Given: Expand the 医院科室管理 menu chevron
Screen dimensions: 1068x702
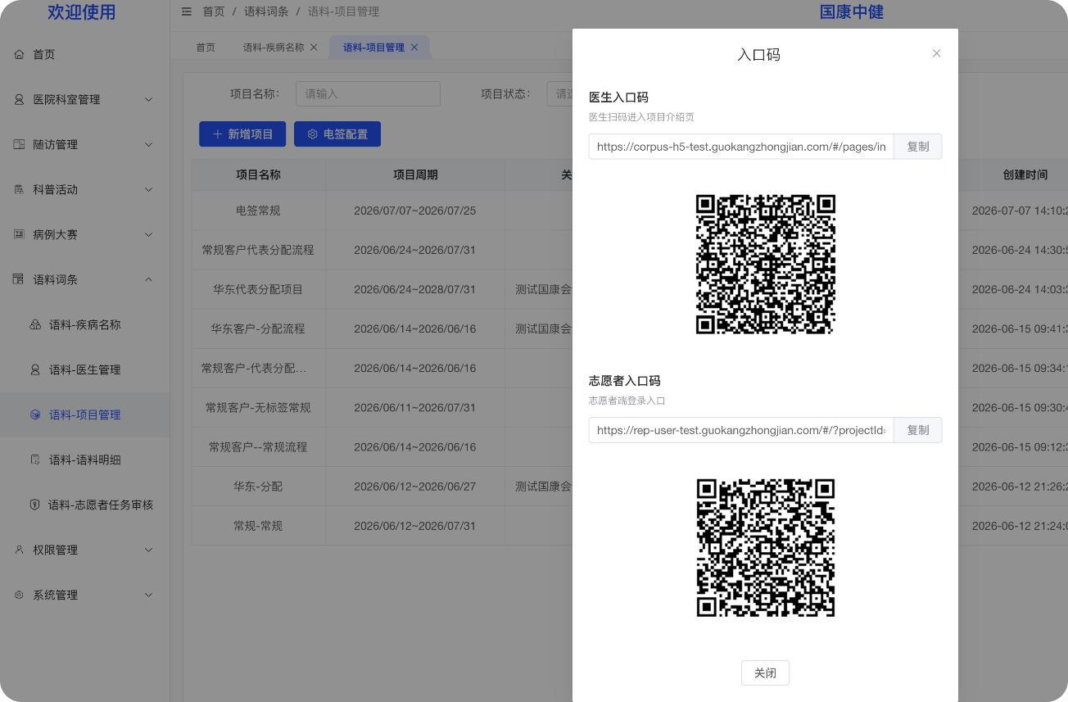Looking at the screenshot, I should pyautogui.click(x=148, y=99).
